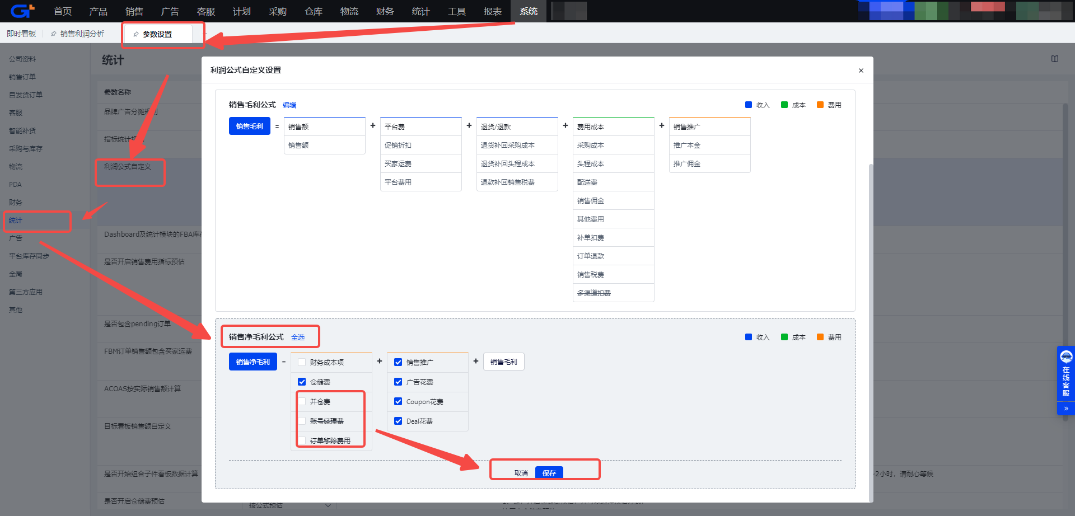Viewport: 1075px width, 516px height.
Task: Select 平台库存同步 in left sidebar
Action: tap(29, 256)
